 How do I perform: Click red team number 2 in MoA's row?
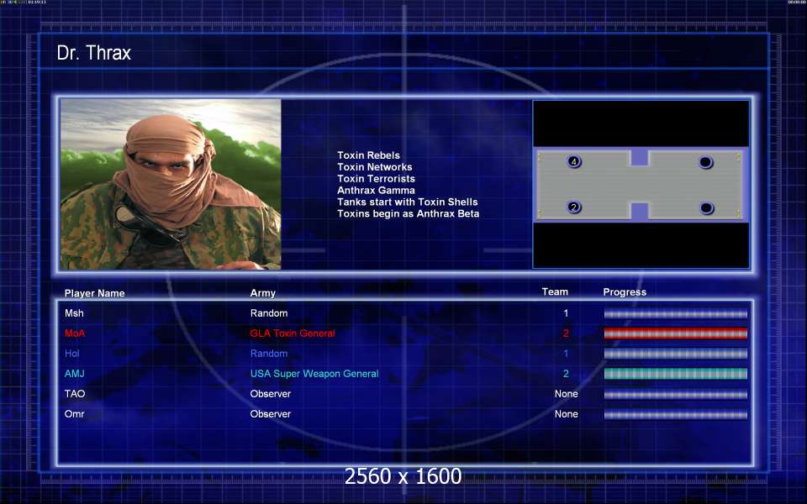566,333
